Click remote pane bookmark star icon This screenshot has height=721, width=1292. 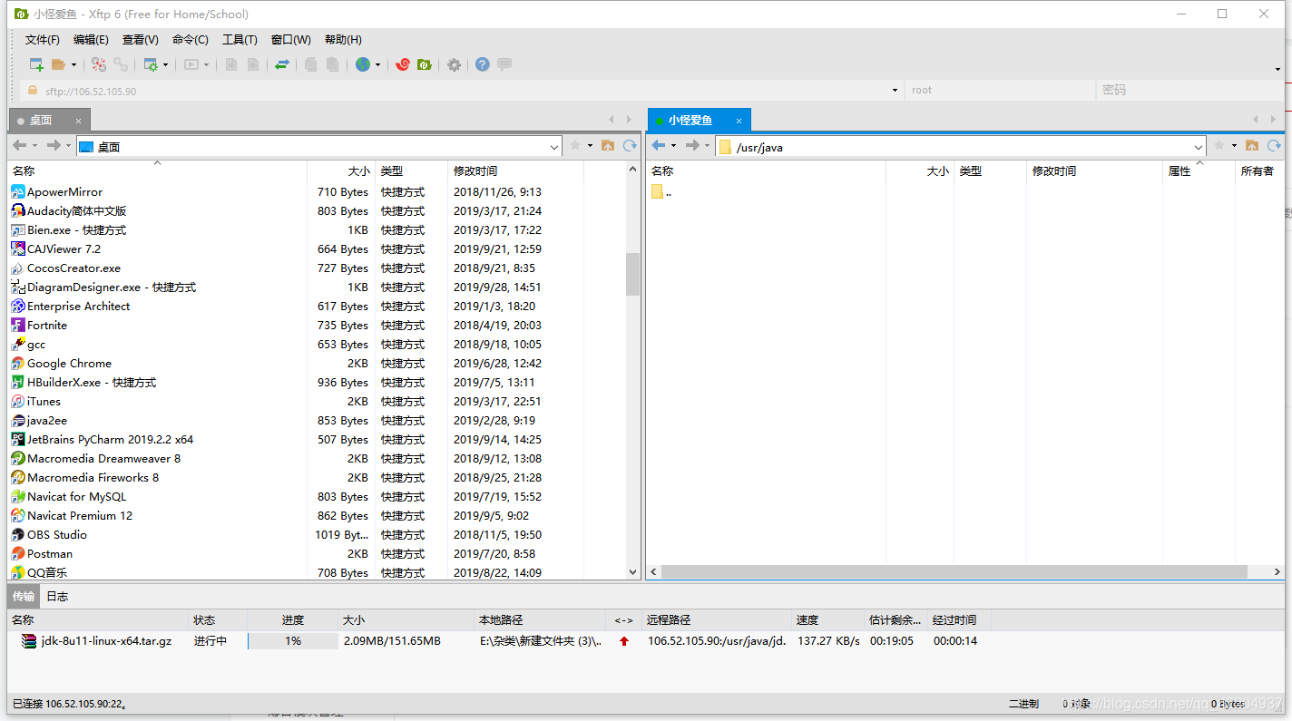click(1219, 145)
